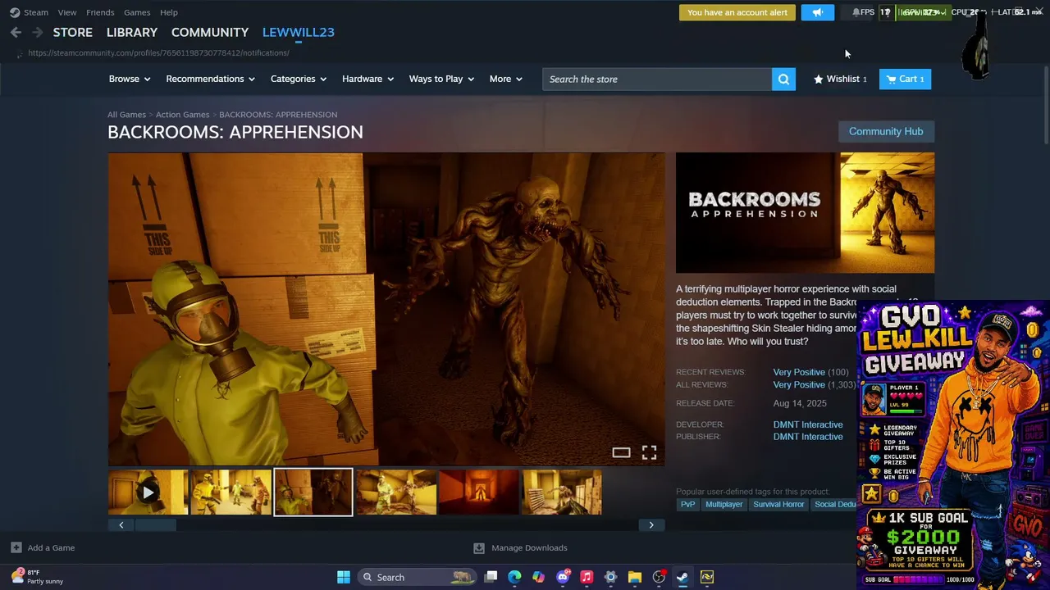Image resolution: width=1050 pixels, height=590 pixels.
Task: Click the Manage Downloads icon
Action: (x=479, y=547)
